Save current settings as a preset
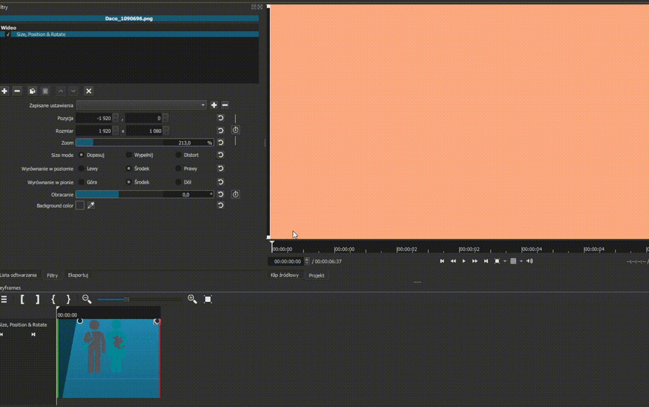 (x=214, y=105)
